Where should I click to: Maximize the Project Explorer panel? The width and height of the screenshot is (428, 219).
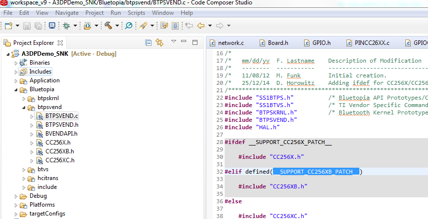pyautogui.click(x=195, y=42)
